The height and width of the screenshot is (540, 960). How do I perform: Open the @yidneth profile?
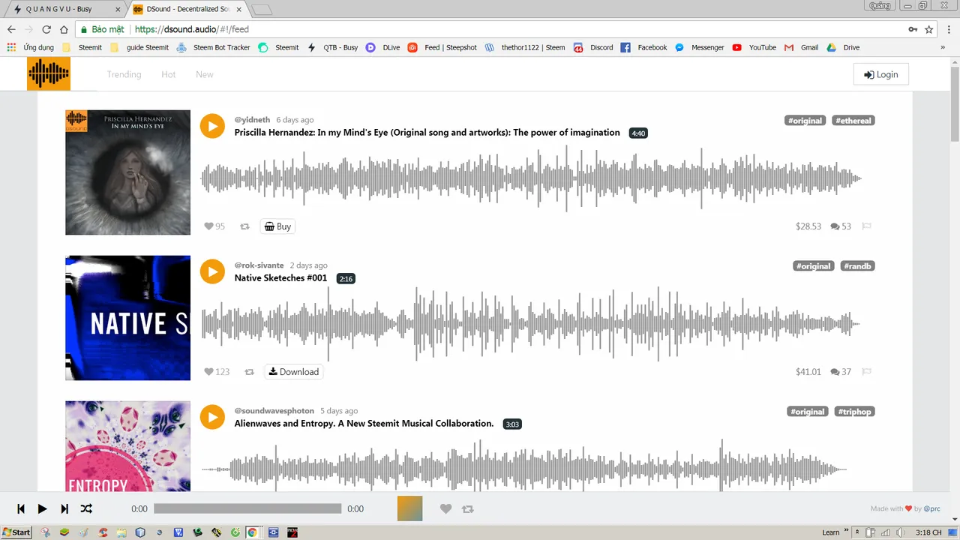[252, 120]
